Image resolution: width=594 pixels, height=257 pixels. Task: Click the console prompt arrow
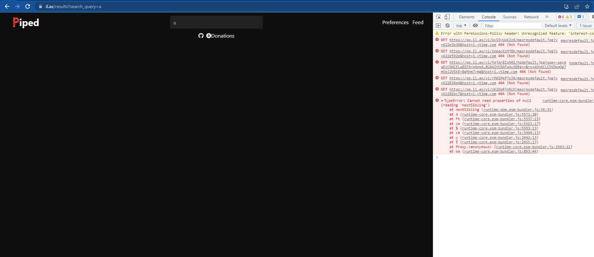point(437,157)
